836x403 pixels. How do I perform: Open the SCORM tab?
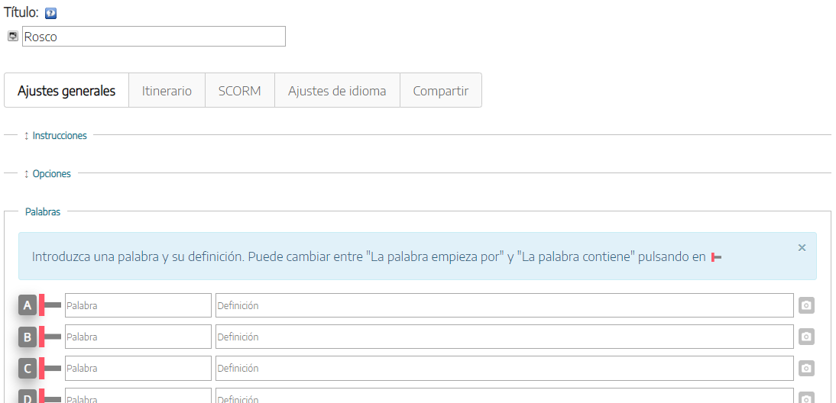[x=239, y=91]
